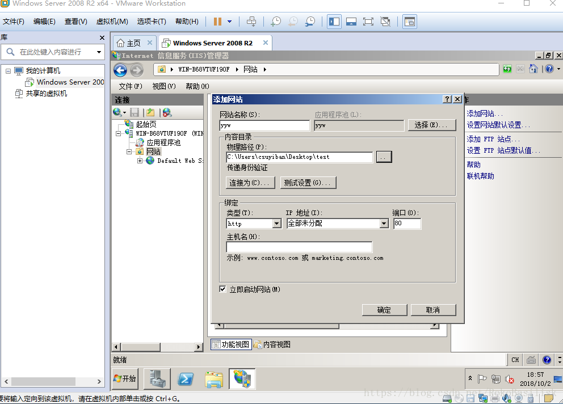Click the 连接为(C)... button
Image resolution: width=563 pixels, height=404 pixels.
(x=250, y=183)
